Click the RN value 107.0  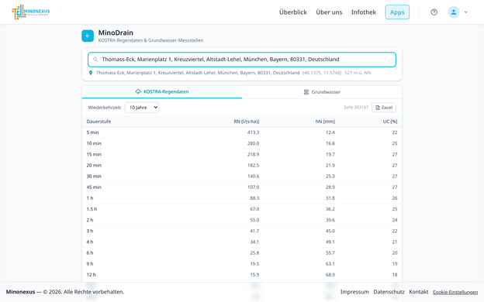pos(253,187)
